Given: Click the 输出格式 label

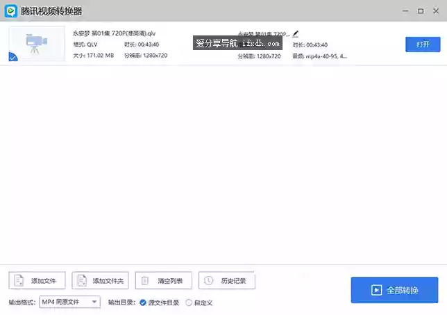Looking at the screenshot, I should (x=22, y=302).
